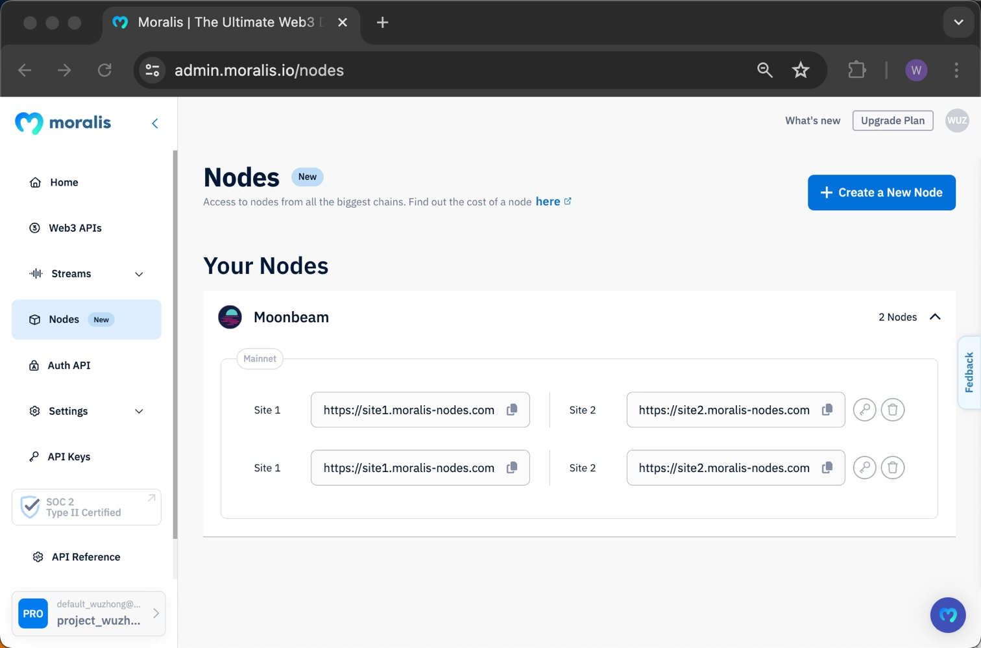Copy Site 2 URL in second node row
Screen dimensions: 981x648
827,467
